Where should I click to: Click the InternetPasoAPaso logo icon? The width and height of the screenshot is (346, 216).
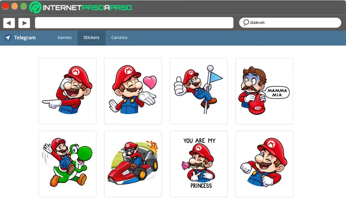[x=35, y=7]
